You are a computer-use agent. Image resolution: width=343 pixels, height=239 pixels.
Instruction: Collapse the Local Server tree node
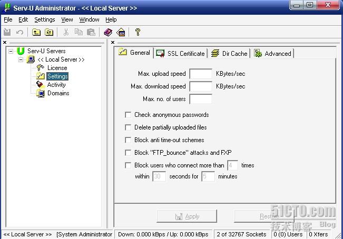(x=21, y=59)
